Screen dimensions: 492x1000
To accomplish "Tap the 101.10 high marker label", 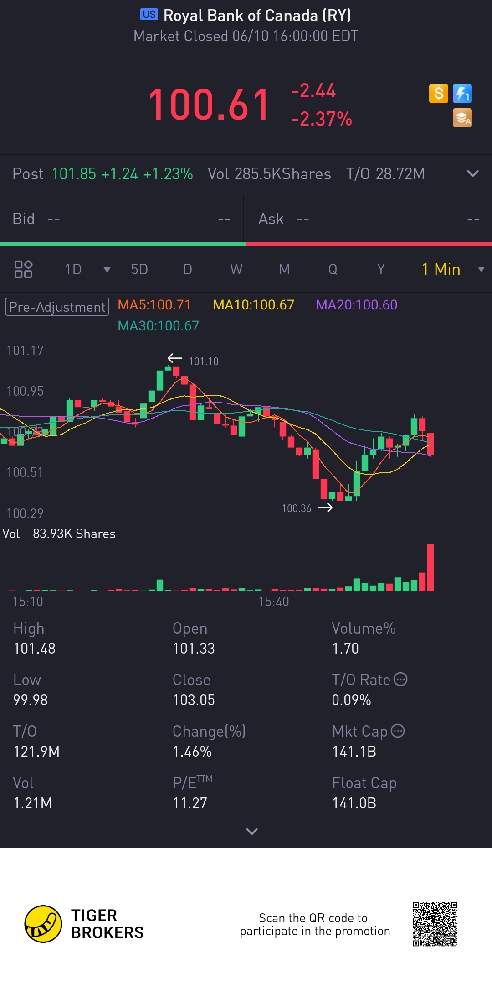I will 204,361.
